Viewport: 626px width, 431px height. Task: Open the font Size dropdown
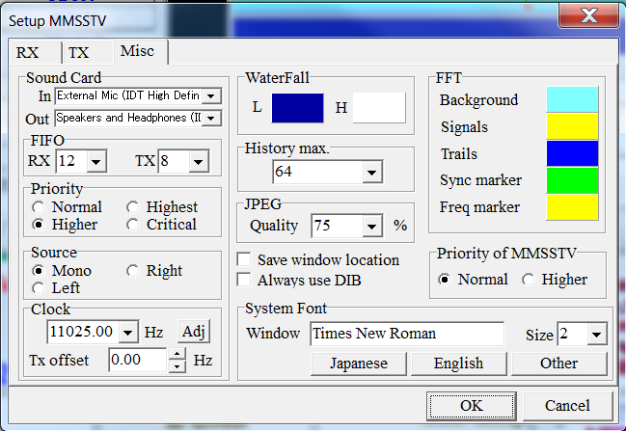pyautogui.click(x=597, y=334)
